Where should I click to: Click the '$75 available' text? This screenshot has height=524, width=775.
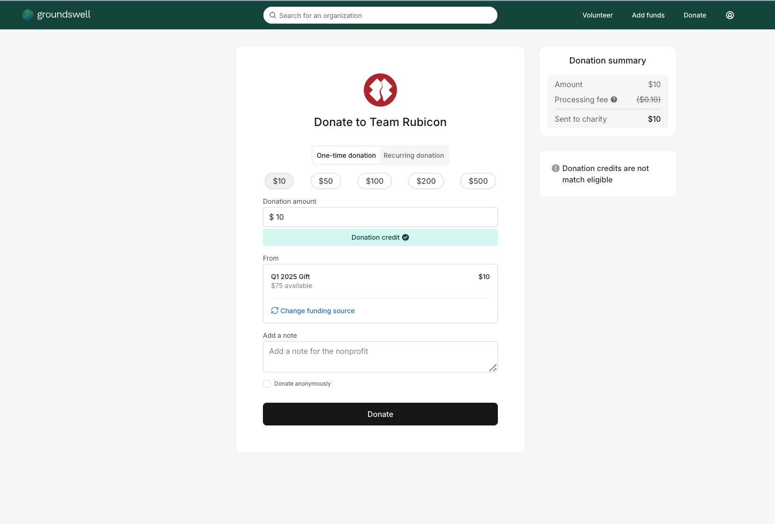click(291, 286)
